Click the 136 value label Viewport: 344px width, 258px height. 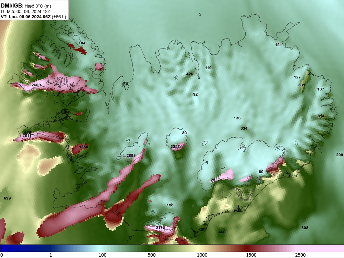point(237,118)
